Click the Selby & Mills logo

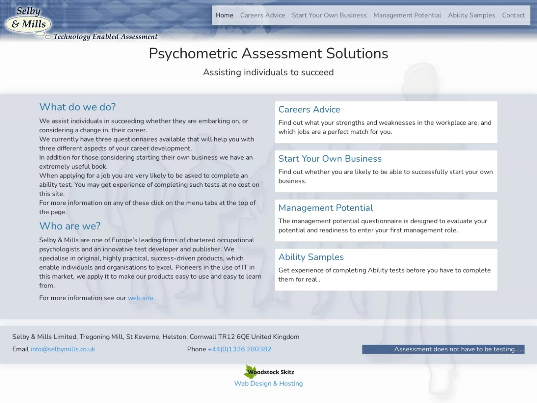[x=29, y=20]
